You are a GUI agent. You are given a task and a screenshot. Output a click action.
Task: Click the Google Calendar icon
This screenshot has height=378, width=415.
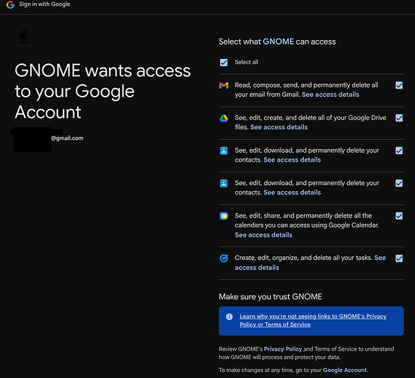click(224, 216)
